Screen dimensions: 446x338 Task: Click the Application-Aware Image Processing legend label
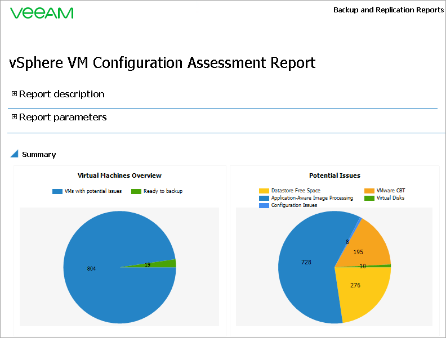[312, 198]
